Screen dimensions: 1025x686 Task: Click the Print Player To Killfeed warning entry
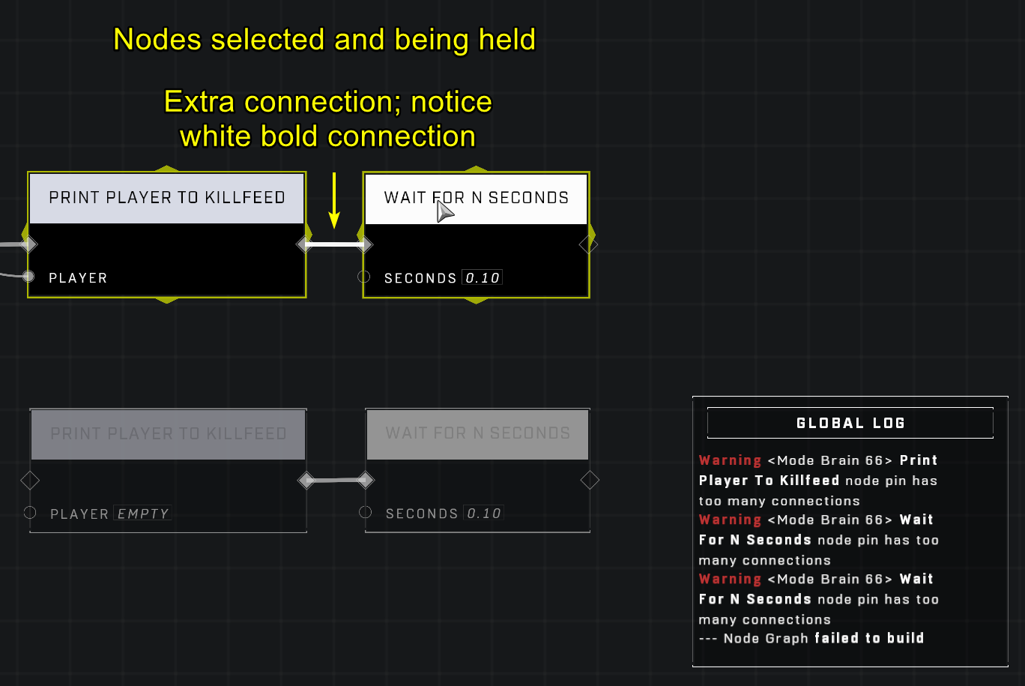pos(818,481)
